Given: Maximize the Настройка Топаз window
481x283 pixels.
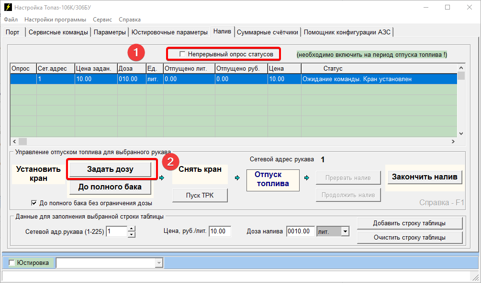Looking at the screenshot, I should click(447, 7).
